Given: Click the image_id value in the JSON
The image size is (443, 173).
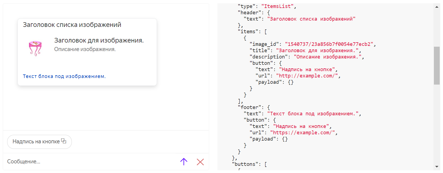Looking at the screenshot, I should [x=329, y=44].
